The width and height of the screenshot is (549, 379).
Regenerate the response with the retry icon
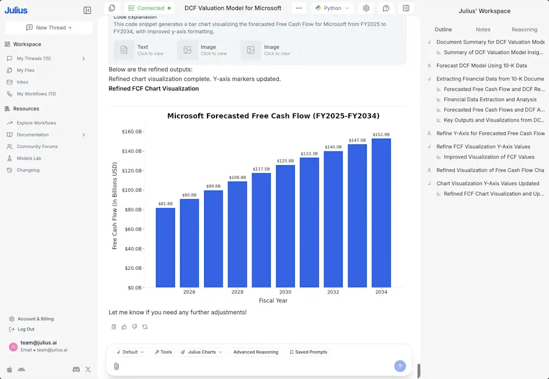coord(145,327)
